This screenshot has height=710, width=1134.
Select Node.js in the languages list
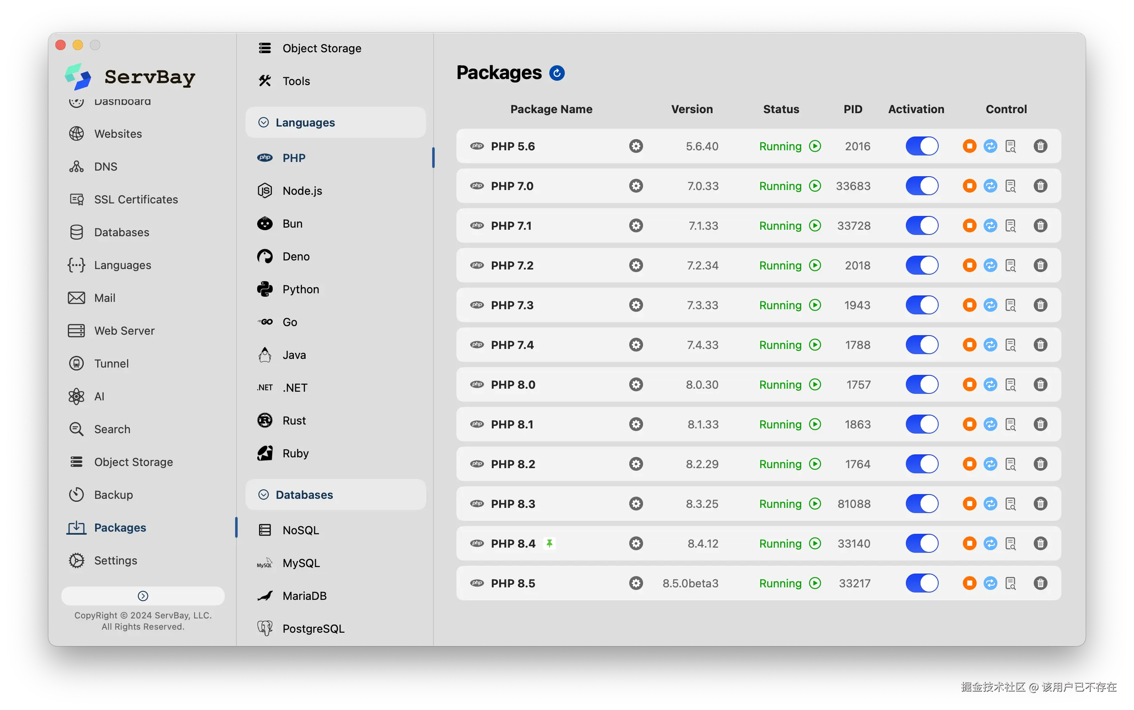pyautogui.click(x=302, y=190)
